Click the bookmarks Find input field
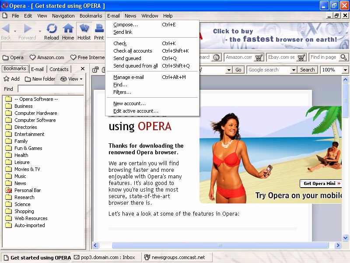 (50, 89)
